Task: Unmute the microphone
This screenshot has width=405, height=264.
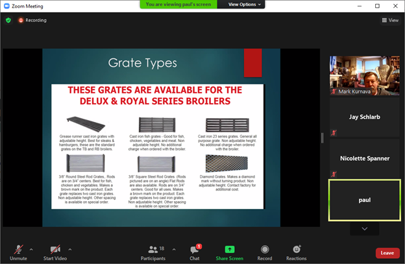Action: click(x=18, y=252)
